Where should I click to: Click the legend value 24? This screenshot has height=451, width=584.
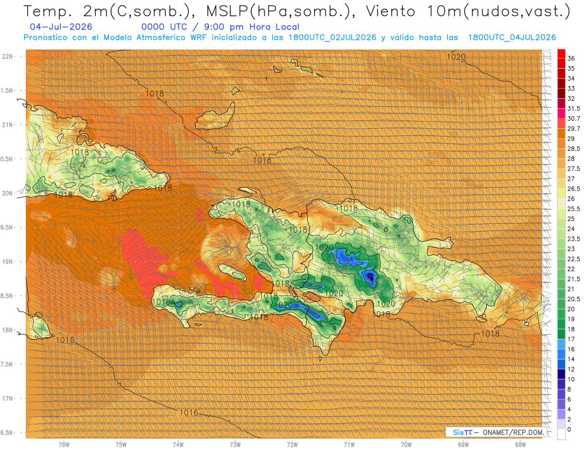(571, 229)
